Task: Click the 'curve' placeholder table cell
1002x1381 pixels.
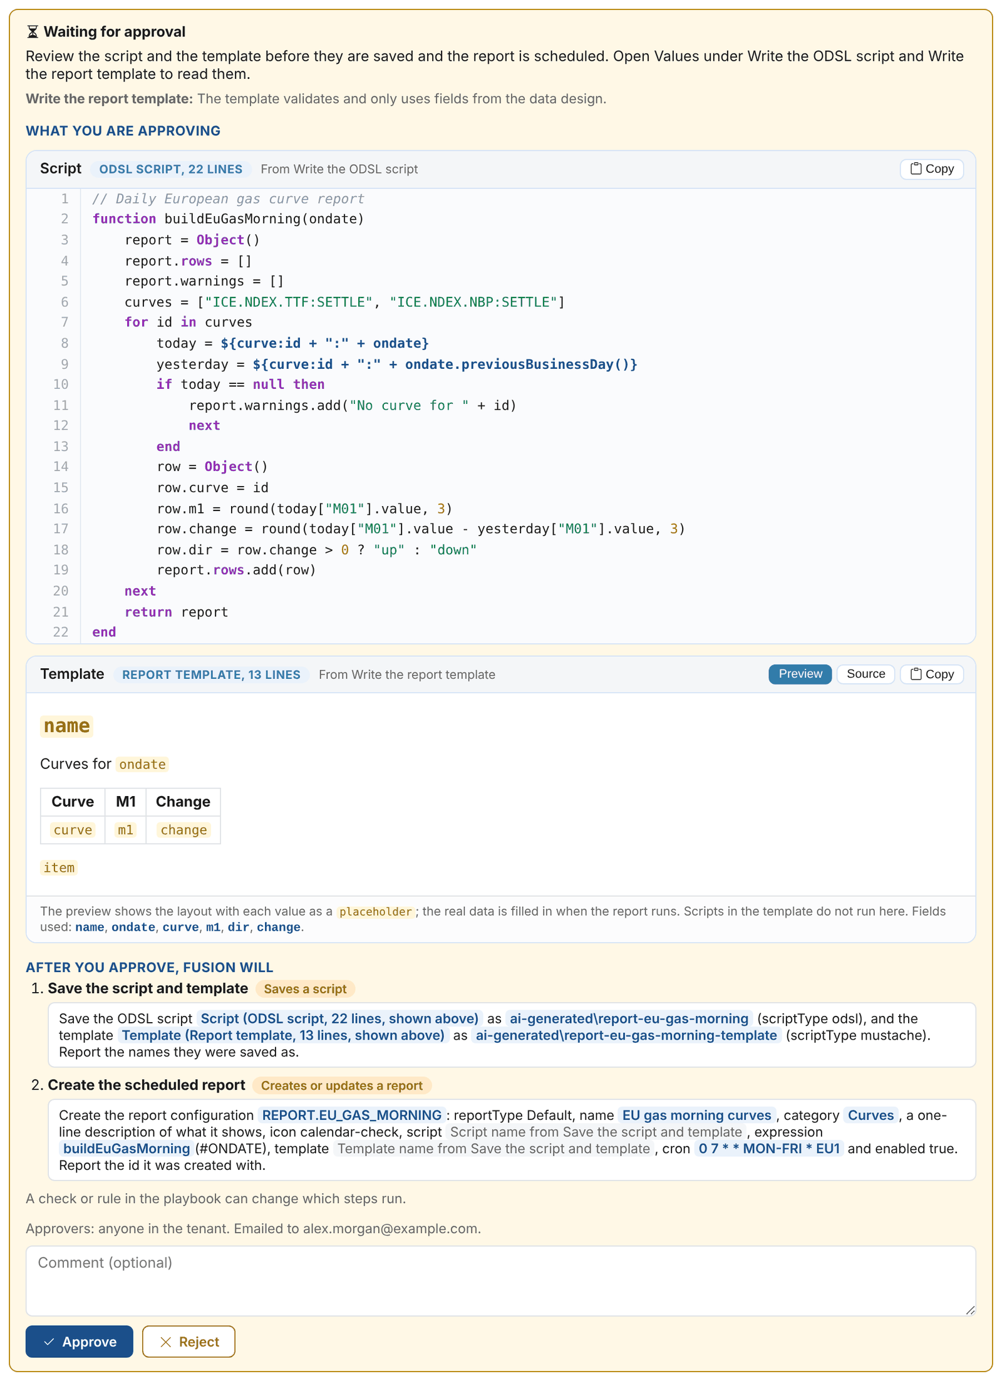Action: point(73,830)
